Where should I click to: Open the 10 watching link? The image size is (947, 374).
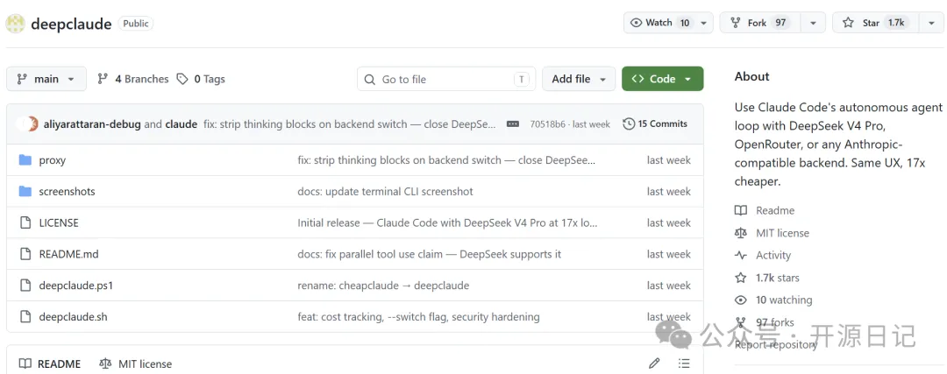784,300
